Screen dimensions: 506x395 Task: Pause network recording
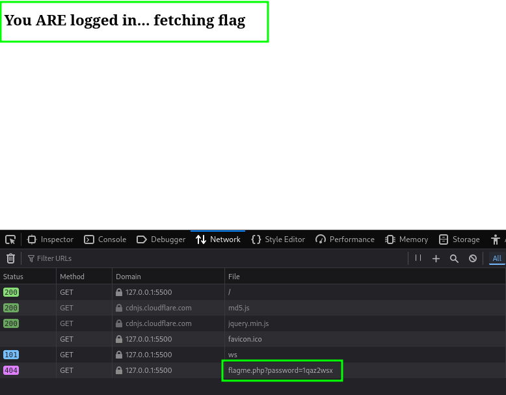[418, 258]
